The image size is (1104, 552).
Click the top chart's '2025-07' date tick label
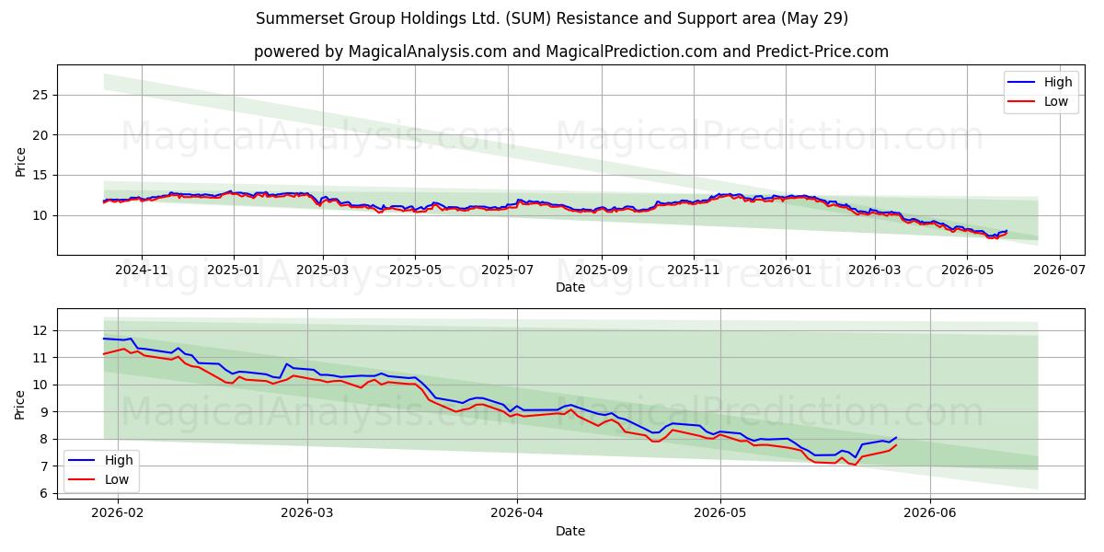(x=508, y=271)
